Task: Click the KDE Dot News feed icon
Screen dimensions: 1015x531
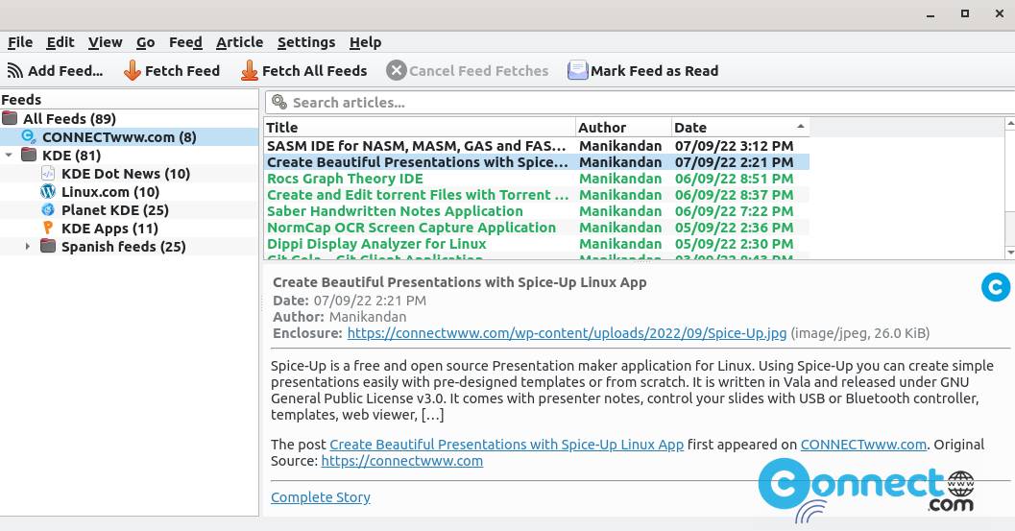Action: click(48, 174)
